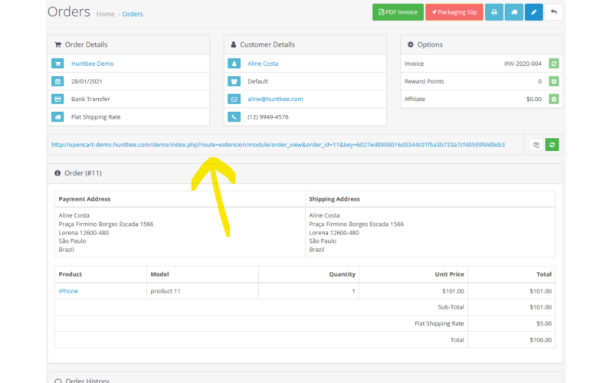Click the PDF Invoice button
Image resolution: width=613 pixels, height=383 pixels.
397,12
